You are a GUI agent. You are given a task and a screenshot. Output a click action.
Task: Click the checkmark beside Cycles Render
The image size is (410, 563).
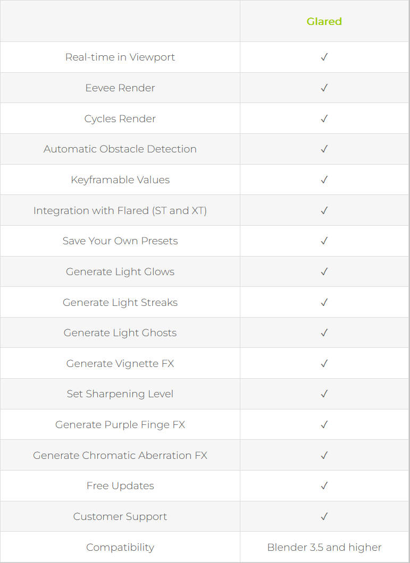pyautogui.click(x=324, y=118)
